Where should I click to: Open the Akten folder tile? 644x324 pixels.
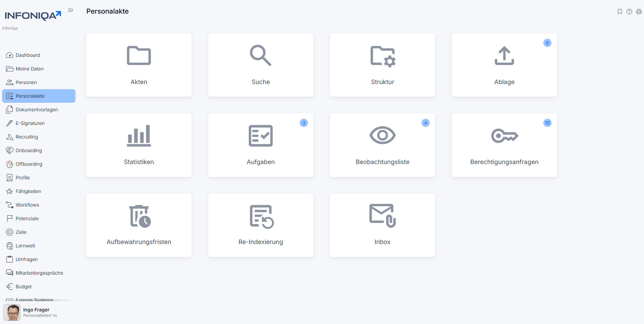click(139, 65)
